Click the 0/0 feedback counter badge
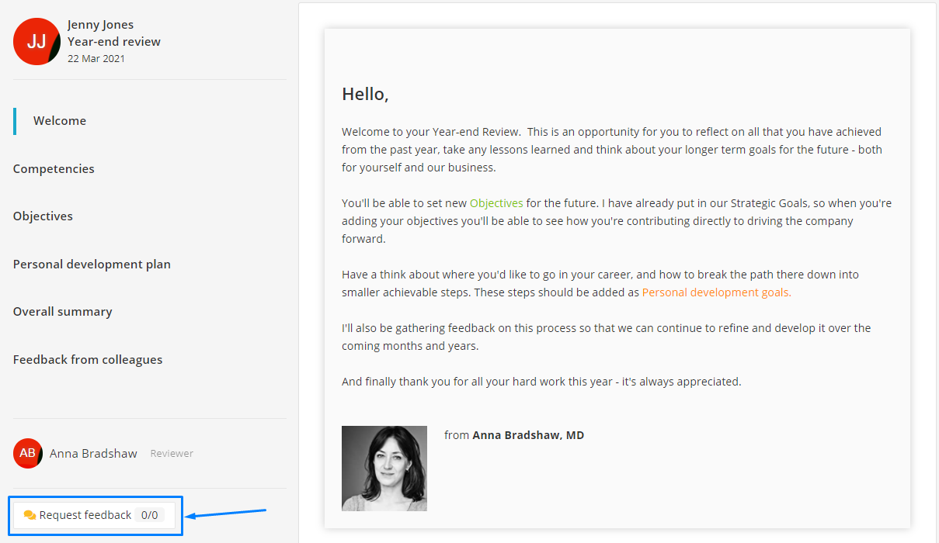The image size is (939, 543). point(149,515)
